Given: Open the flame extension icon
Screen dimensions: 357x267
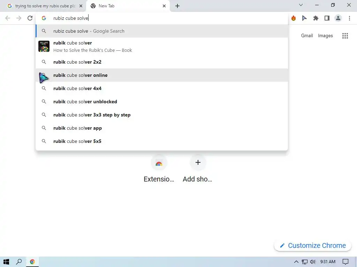Looking at the screenshot, I should click(294, 18).
